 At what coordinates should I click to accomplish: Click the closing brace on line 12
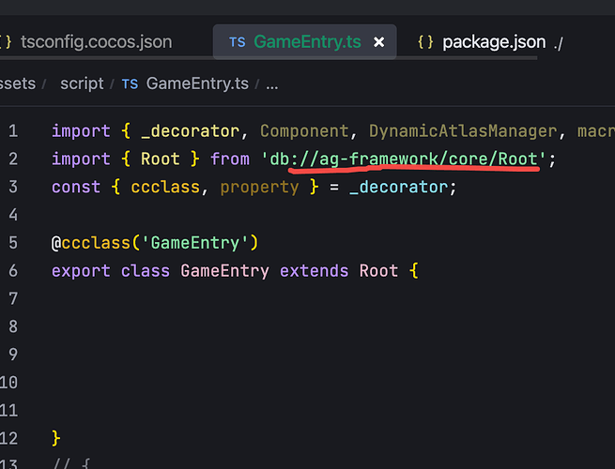coord(56,438)
